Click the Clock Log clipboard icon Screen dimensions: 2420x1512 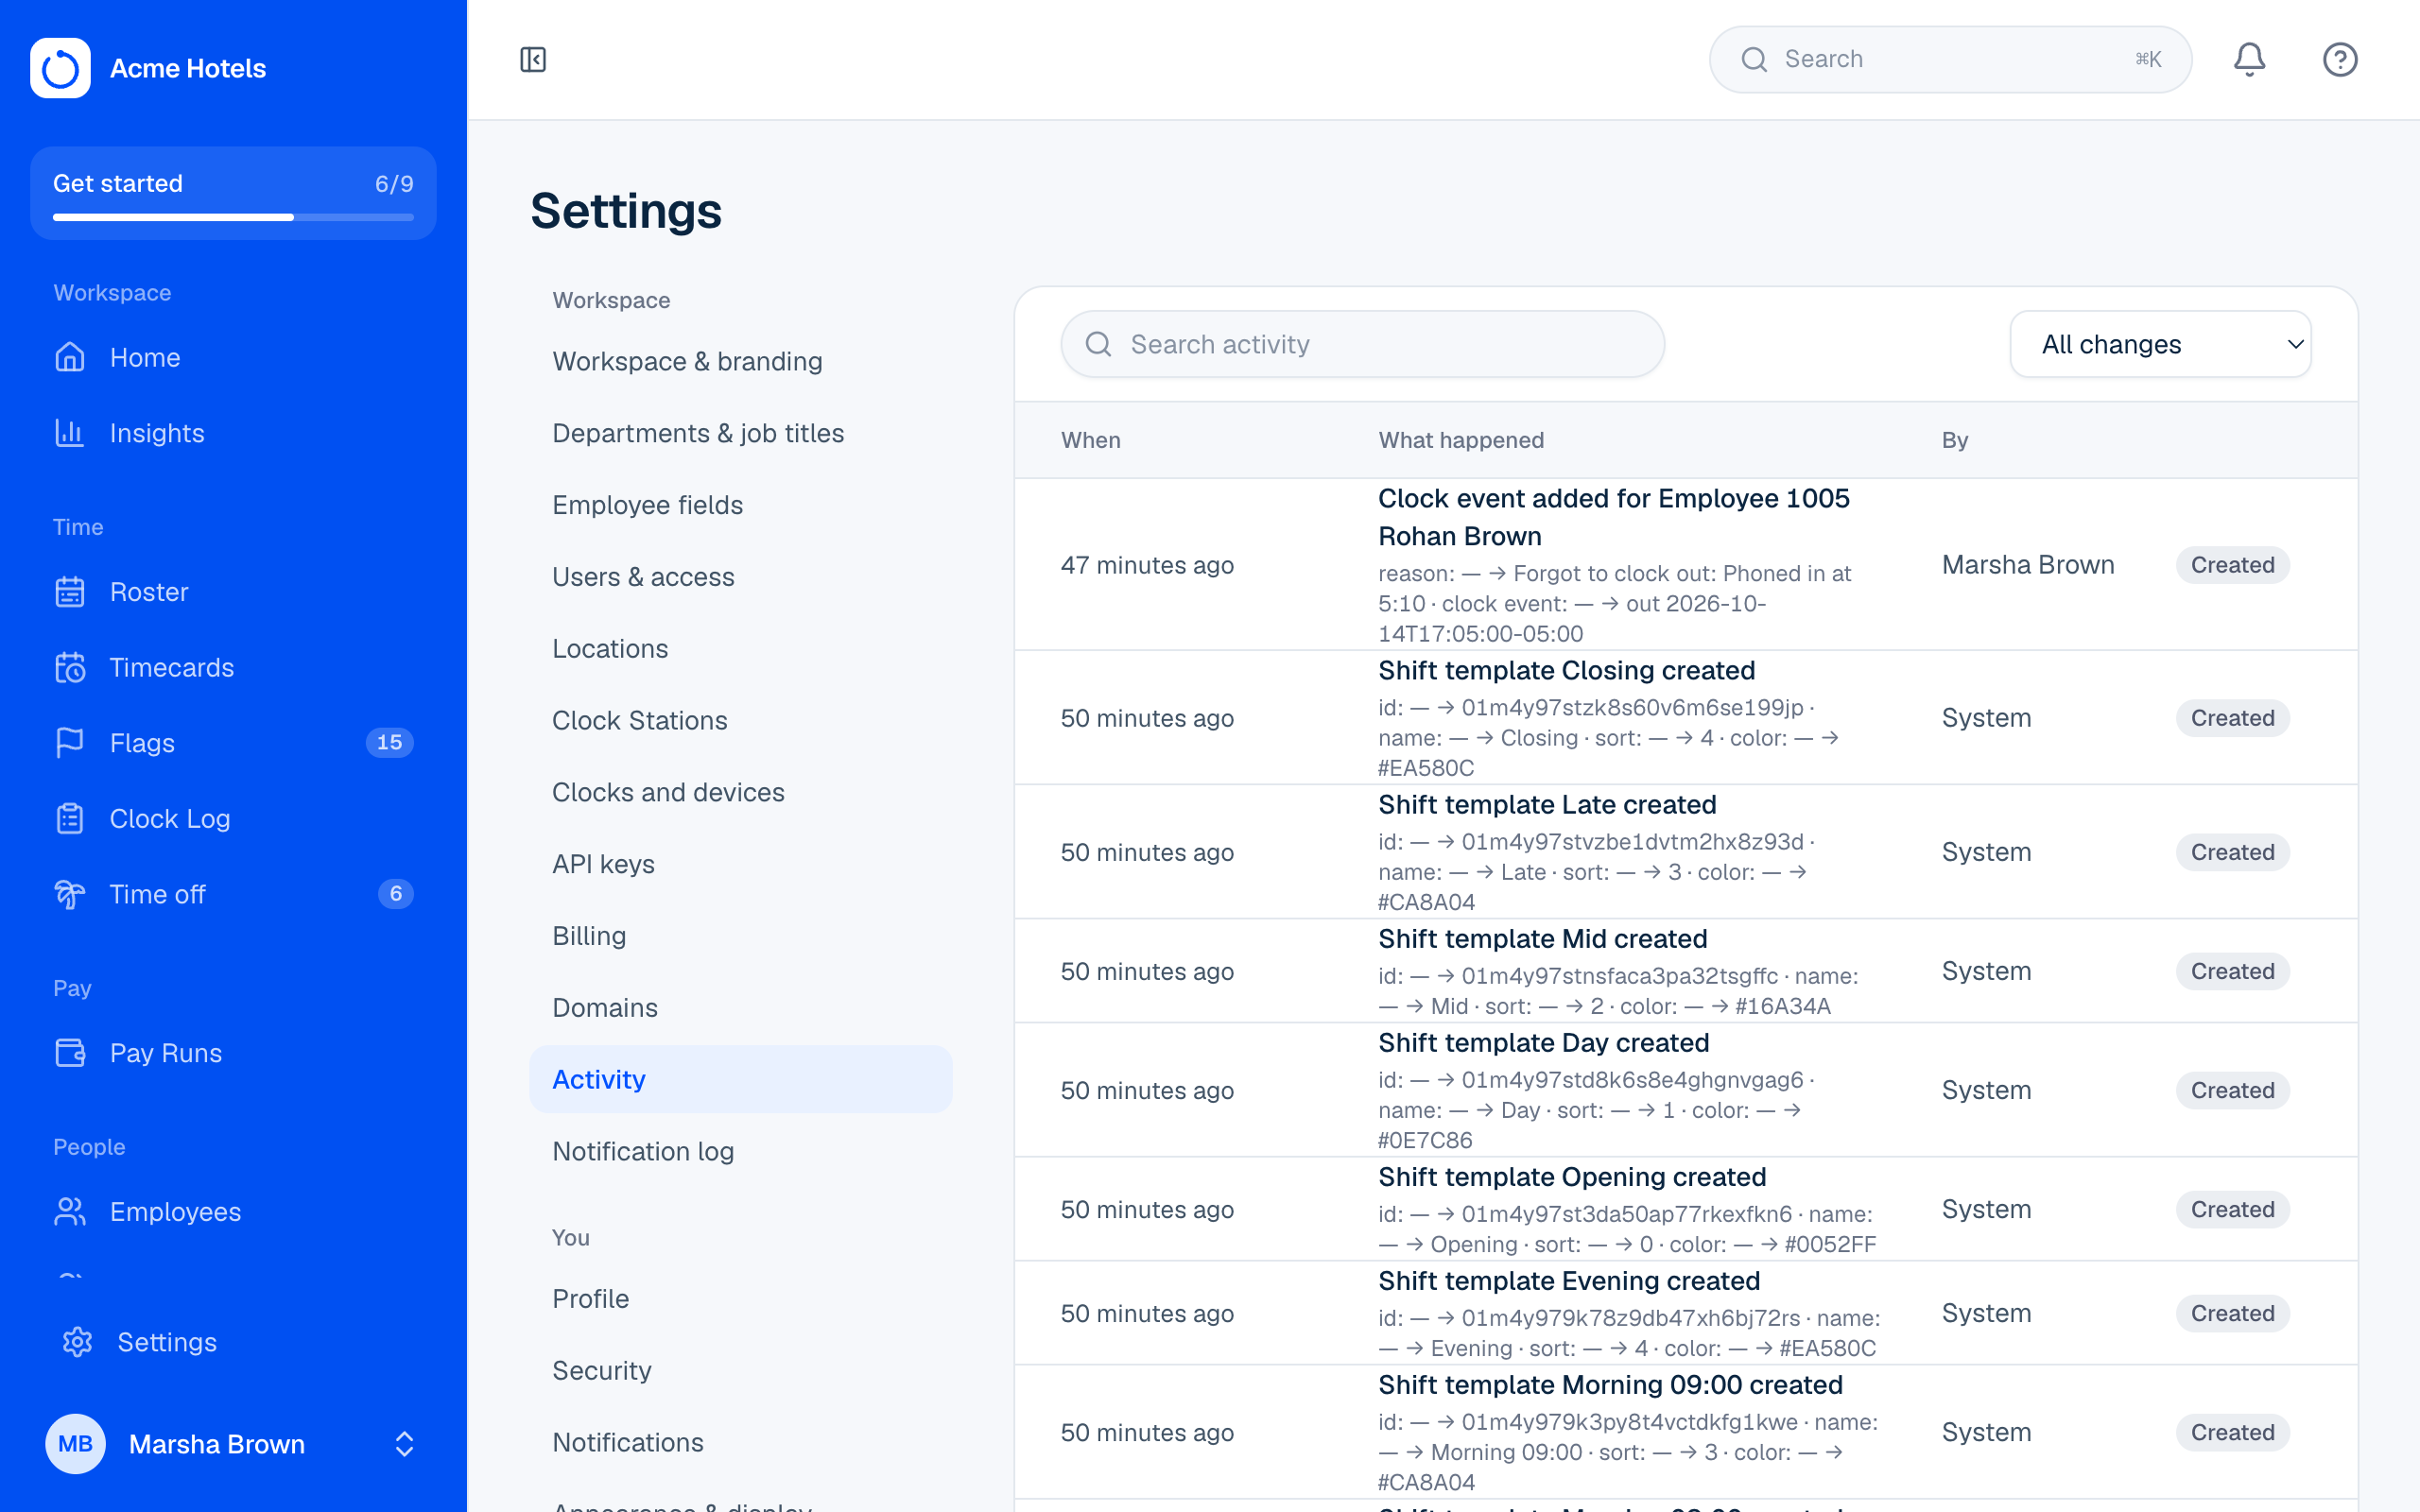(x=70, y=819)
